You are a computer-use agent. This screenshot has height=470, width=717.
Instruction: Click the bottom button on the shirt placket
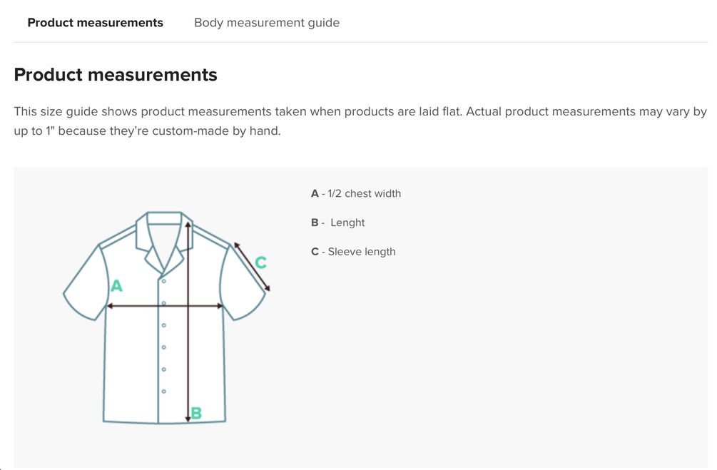click(x=164, y=392)
